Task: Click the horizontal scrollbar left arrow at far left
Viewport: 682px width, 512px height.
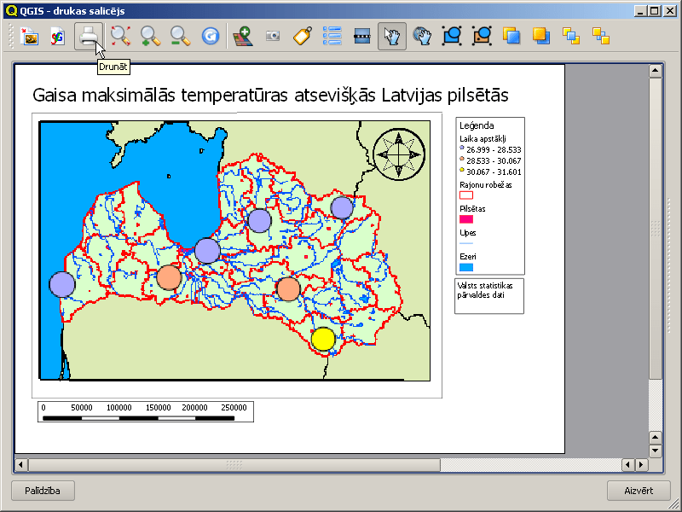Action: (20, 464)
